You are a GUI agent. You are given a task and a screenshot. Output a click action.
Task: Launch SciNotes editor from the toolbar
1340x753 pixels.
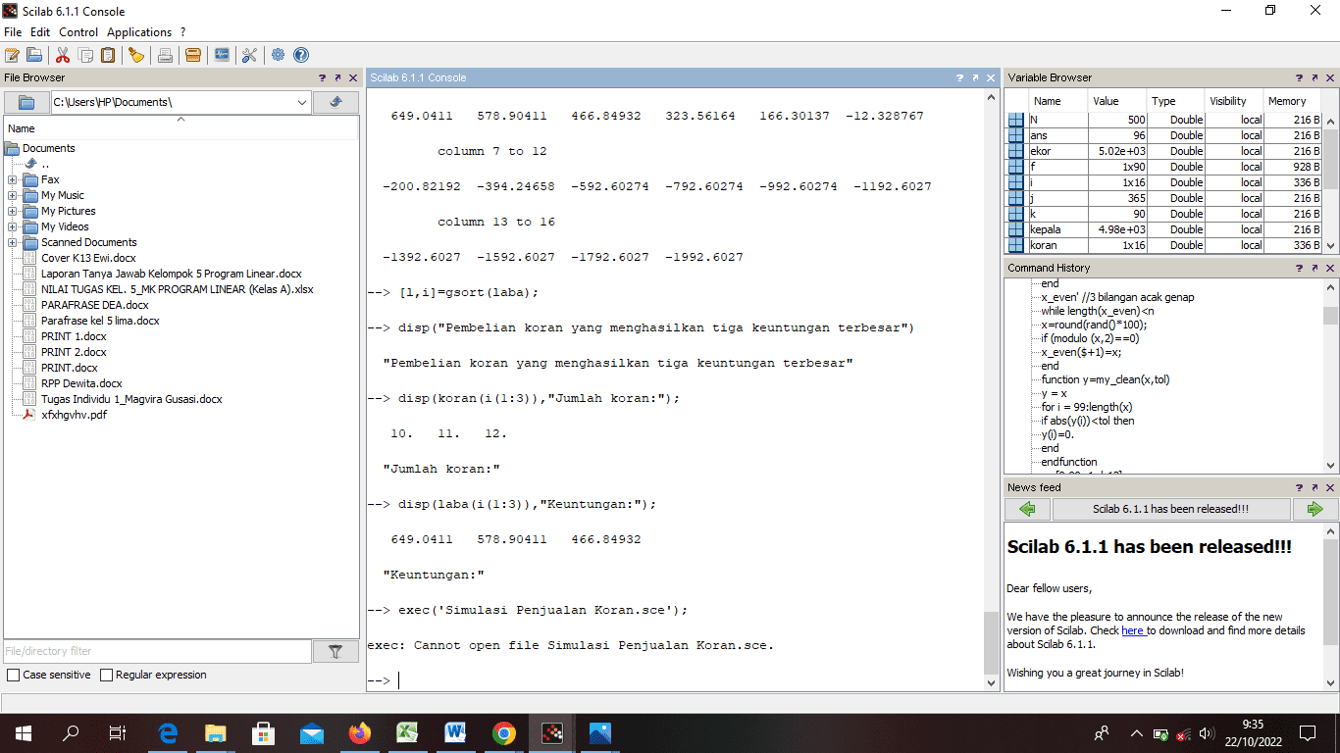(x=12, y=55)
